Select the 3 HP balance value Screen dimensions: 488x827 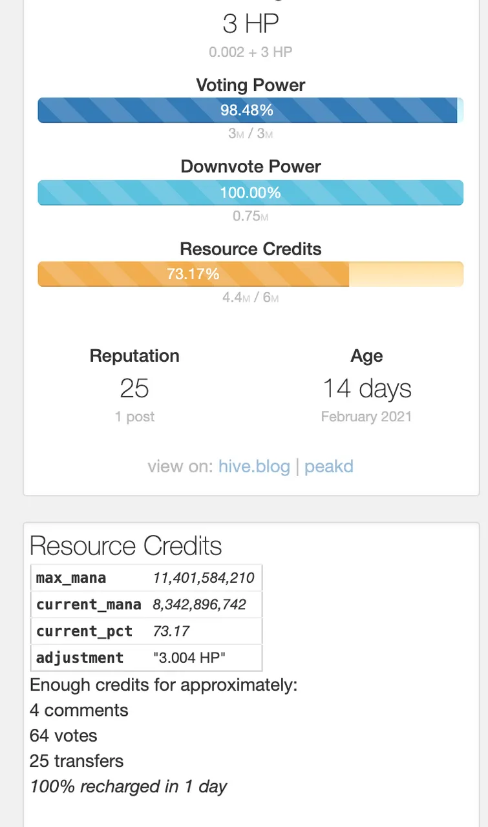pos(251,25)
